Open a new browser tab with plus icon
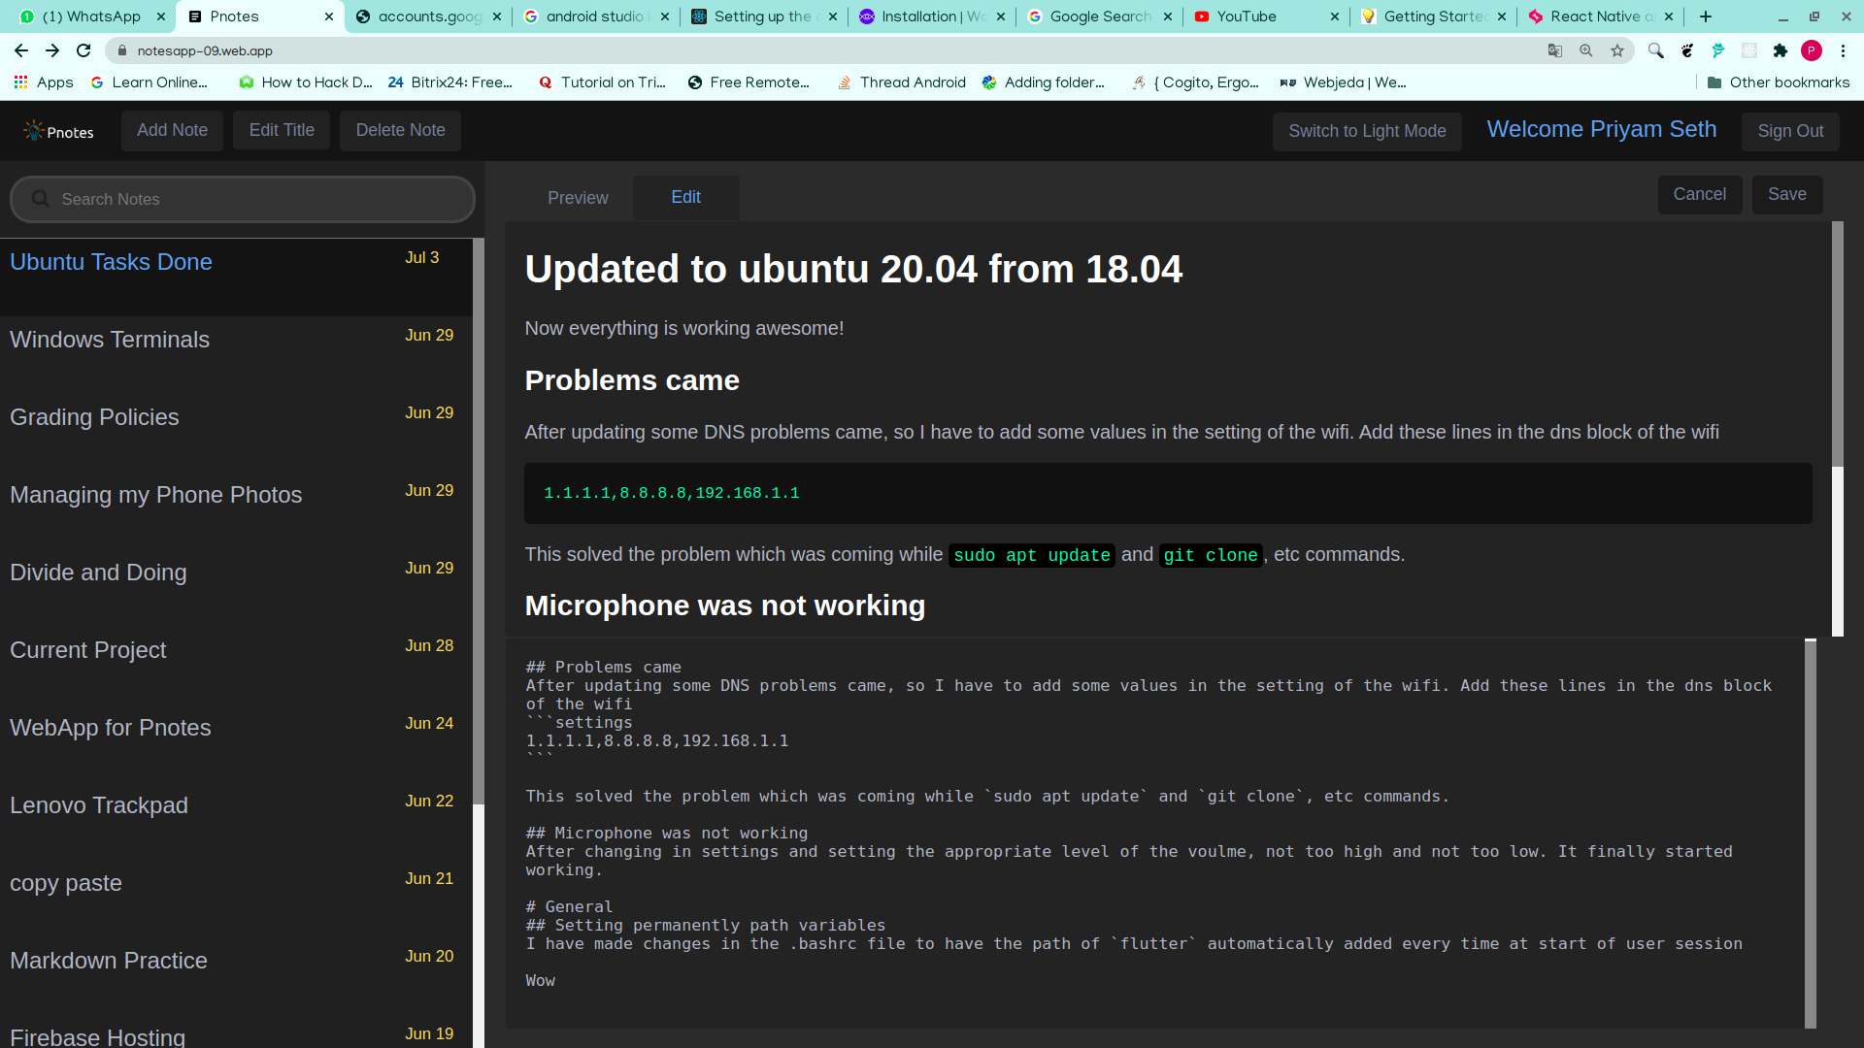Viewport: 1864px width, 1048px height. [x=1706, y=16]
